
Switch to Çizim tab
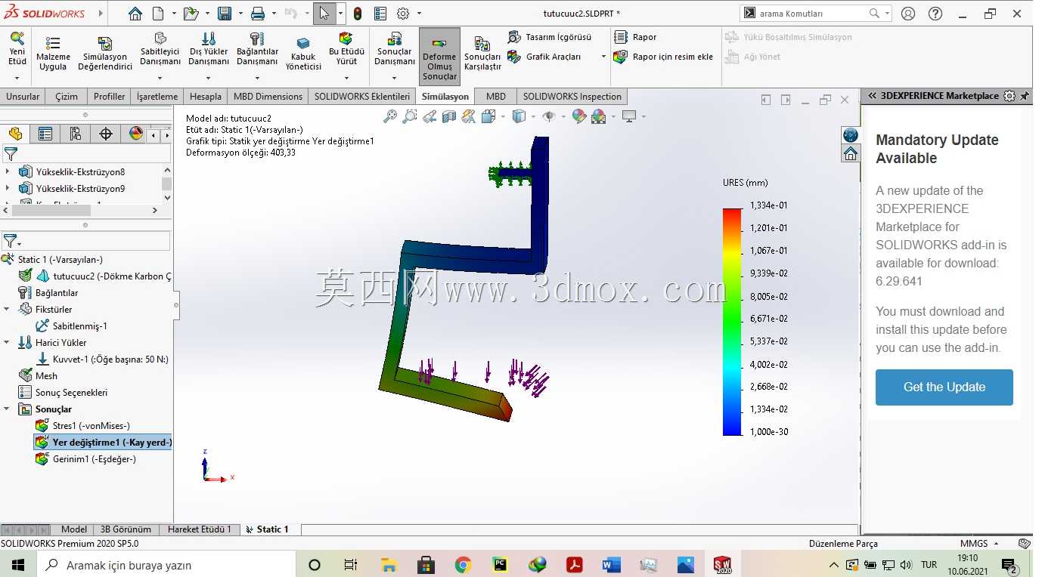click(x=66, y=96)
